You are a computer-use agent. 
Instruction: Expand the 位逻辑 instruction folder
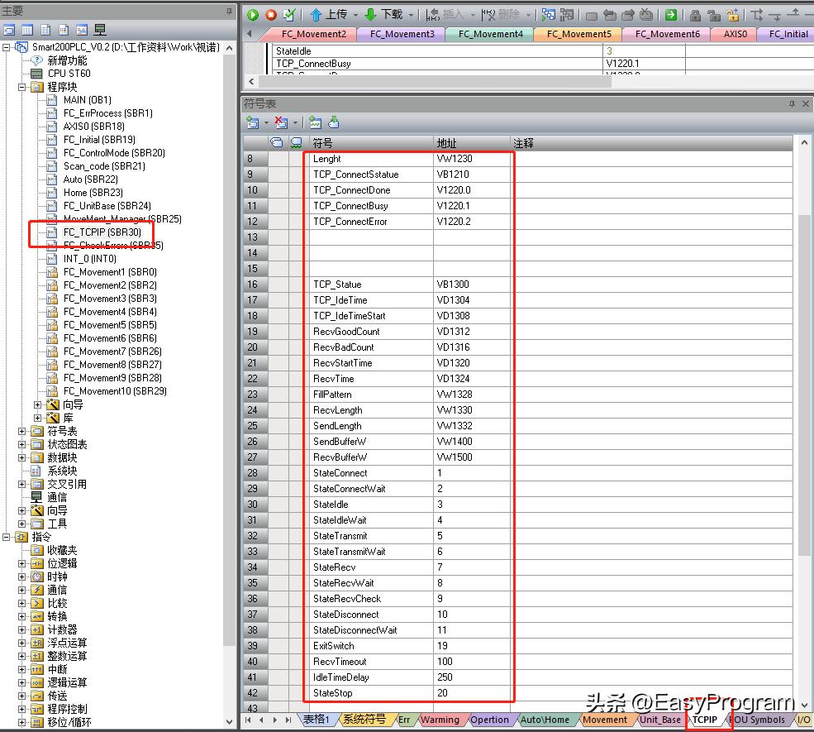pos(22,563)
